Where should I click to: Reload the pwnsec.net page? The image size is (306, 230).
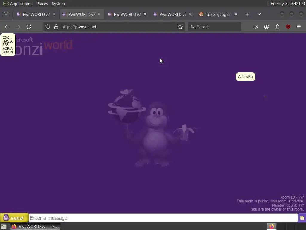pyautogui.click(x=29, y=27)
